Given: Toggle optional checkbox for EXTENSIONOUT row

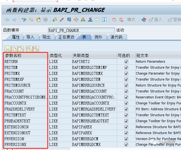Looking at the screenshot, I should 126,133.
